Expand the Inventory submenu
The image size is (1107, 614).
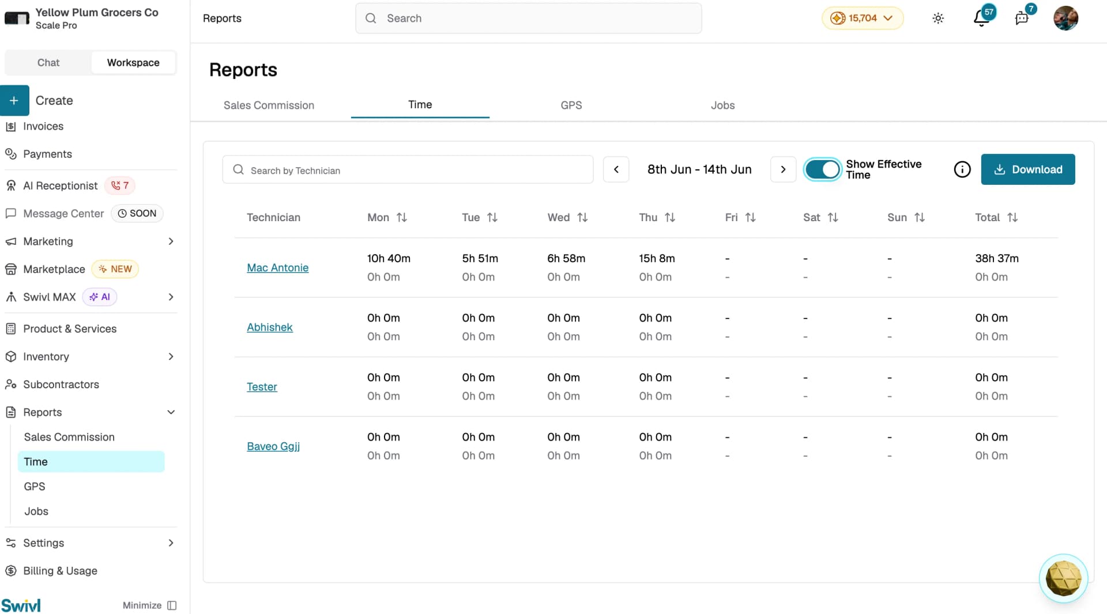[171, 357]
